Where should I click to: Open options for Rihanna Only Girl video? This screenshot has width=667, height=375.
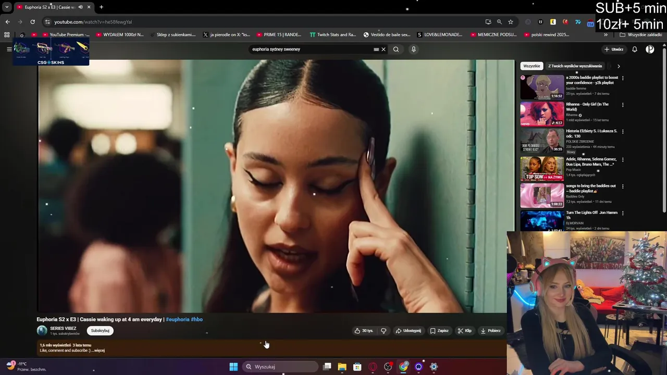[x=623, y=105]
